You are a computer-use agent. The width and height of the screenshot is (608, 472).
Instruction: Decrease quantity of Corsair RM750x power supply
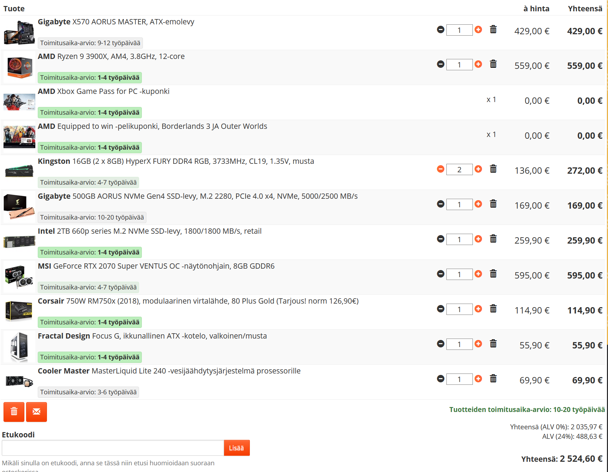440,309
